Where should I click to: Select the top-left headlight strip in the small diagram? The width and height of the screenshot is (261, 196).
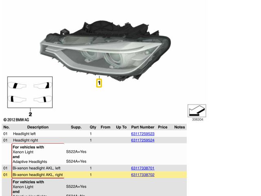tap(17, 86)
